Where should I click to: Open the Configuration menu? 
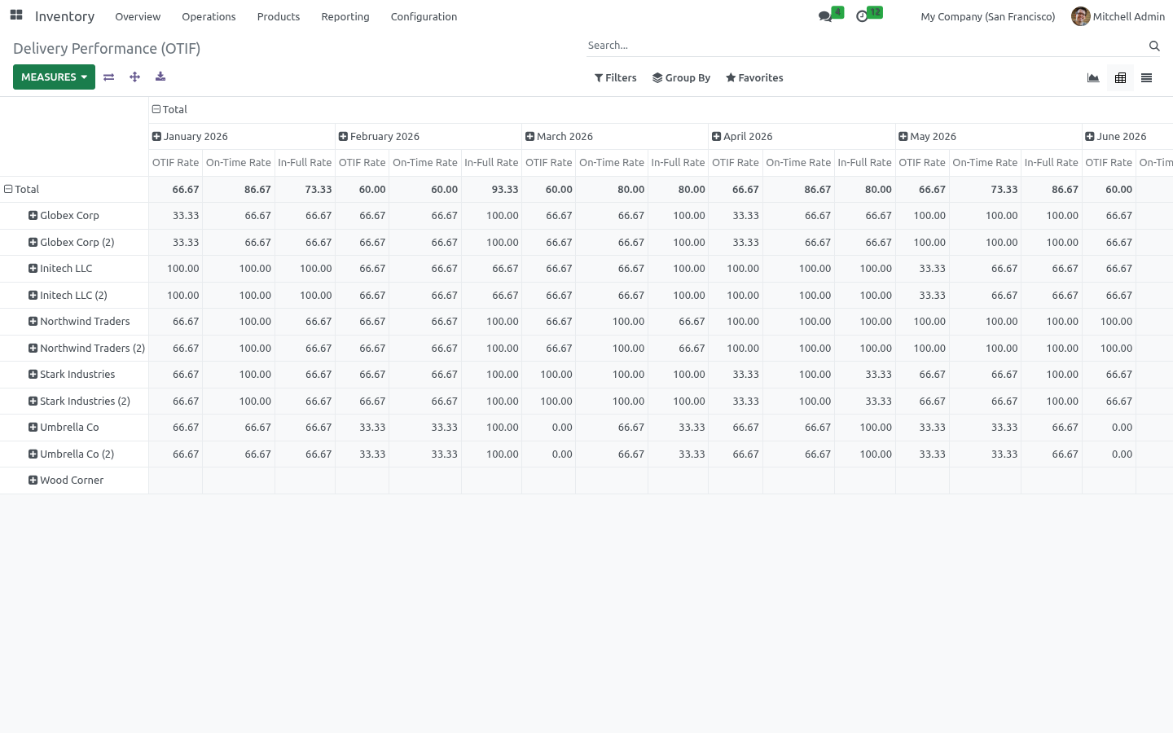pos(424,16)
